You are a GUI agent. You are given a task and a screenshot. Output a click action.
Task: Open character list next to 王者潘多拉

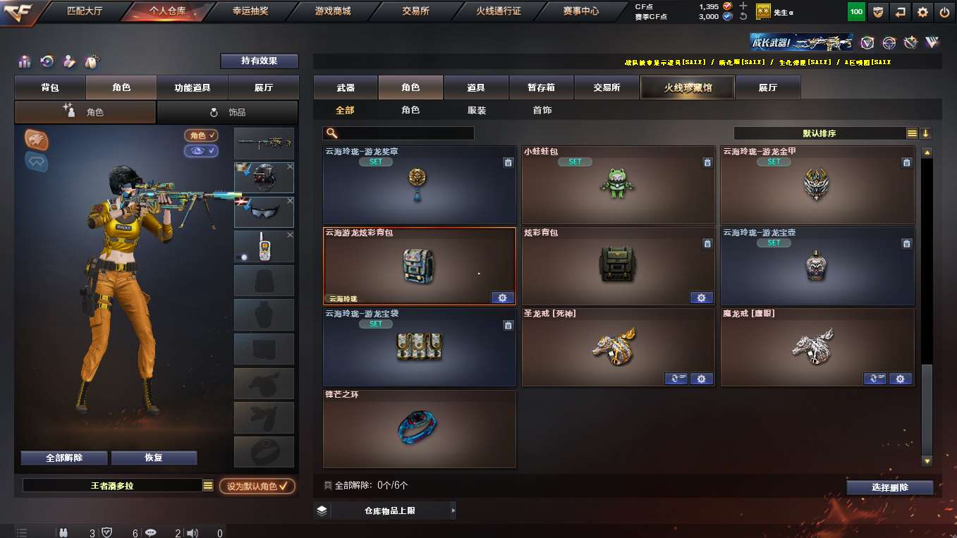click(x=208, y=486)
